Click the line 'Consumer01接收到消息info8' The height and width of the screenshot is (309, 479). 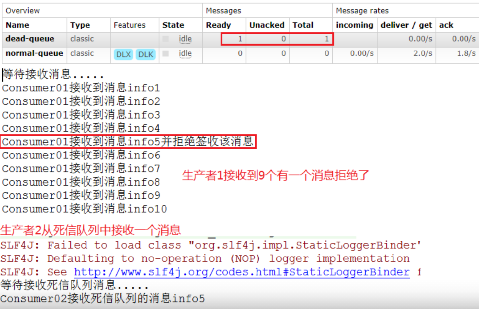[81, 182]
